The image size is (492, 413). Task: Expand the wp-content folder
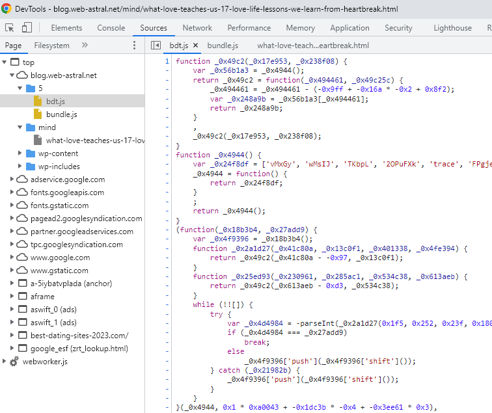pyautogui.click(x=21, y=153)
